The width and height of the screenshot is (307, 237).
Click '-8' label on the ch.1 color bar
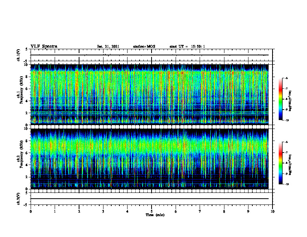[286, 99]
